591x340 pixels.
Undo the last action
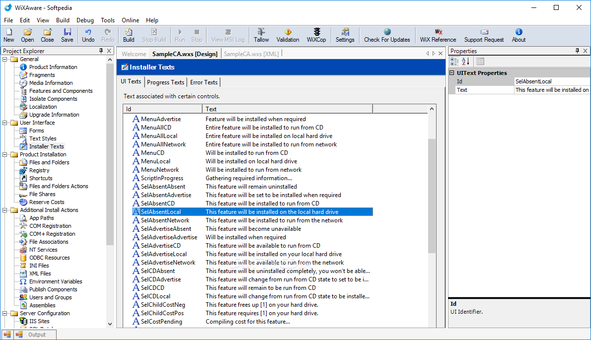point(88,35)
